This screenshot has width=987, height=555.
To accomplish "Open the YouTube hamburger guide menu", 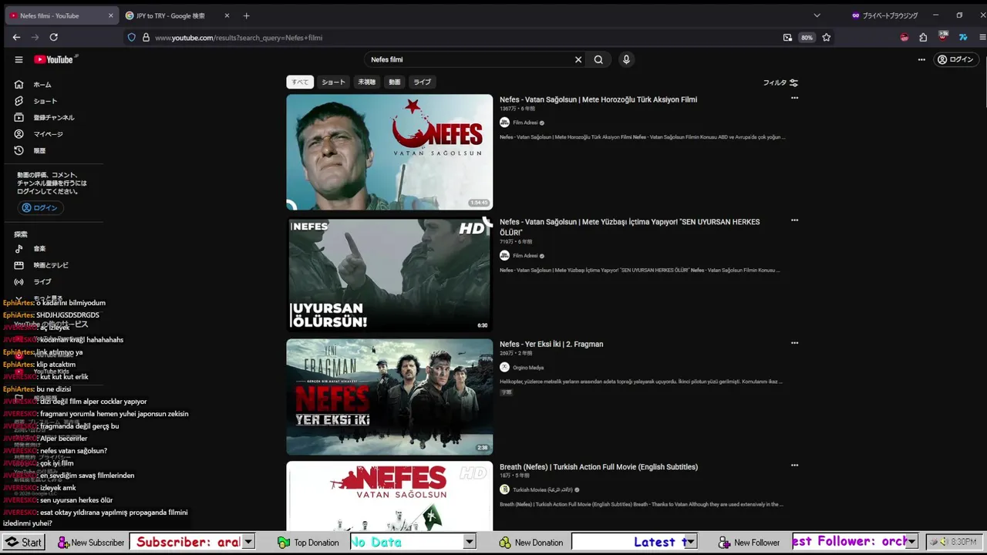I will pyautogui.click(x=19, y=59).
